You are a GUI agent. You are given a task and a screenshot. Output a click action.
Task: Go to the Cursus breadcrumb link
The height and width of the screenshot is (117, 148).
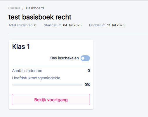click(x=14, y=8)
